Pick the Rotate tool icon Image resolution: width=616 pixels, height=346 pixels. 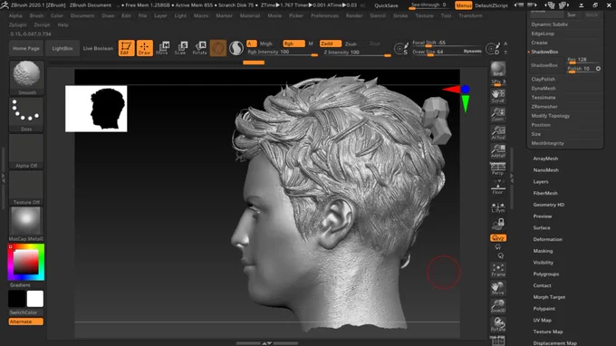pyautogui.click(x=199, y=48)
